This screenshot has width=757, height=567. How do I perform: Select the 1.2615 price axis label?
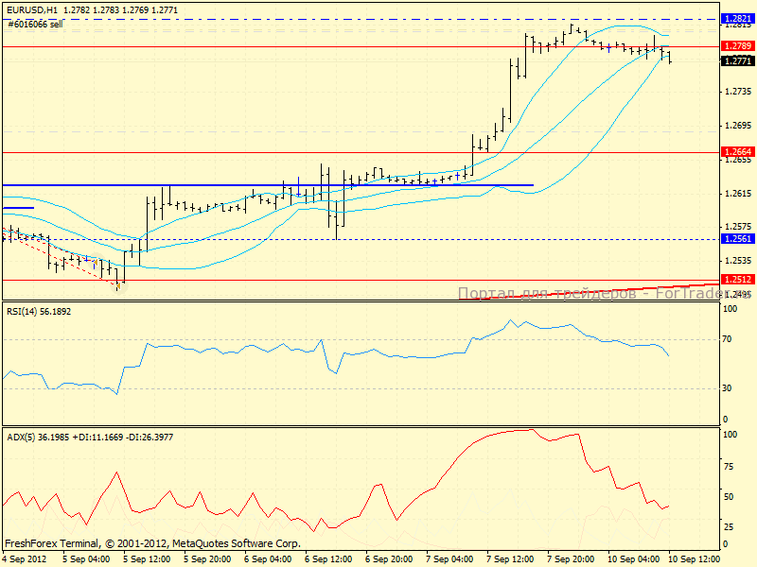[737, 194]
